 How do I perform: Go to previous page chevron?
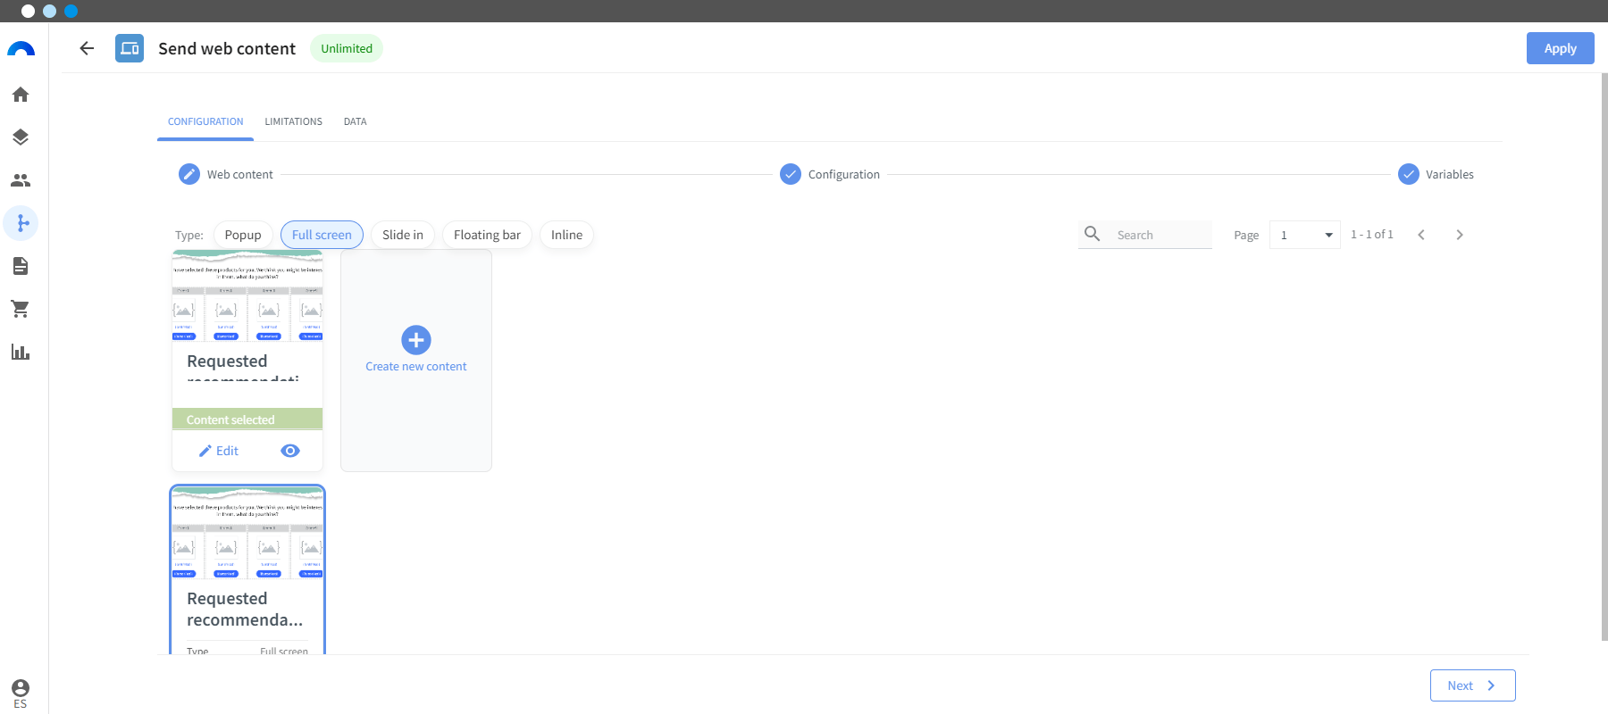tap(1421, 235)
